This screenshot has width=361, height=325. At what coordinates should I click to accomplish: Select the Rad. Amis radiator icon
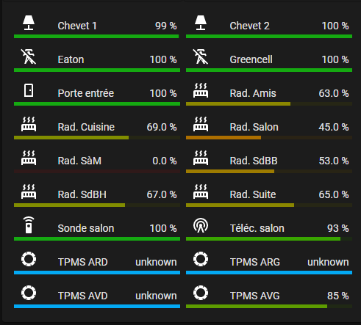pos(201,90)
